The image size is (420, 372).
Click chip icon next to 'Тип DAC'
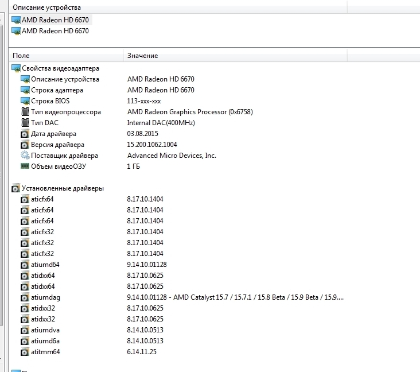point(25,123)
